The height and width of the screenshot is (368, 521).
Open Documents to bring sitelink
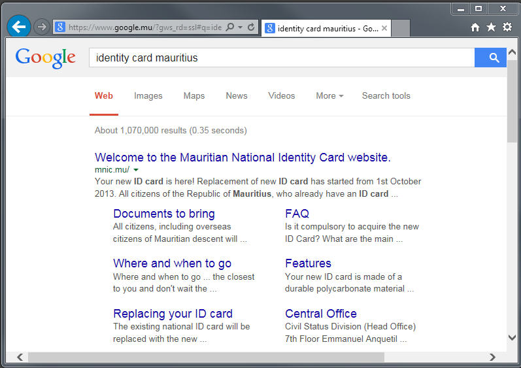click(x=164, y=214)
